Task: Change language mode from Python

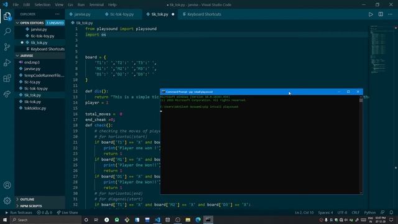Action: tap(370, 213)
